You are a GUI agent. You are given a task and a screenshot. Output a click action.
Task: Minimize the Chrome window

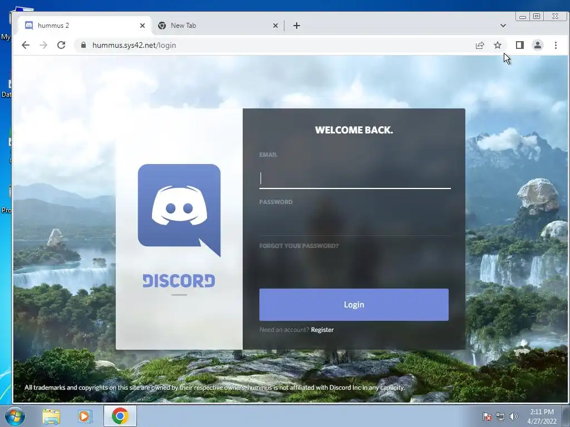(x=523, y=17)
